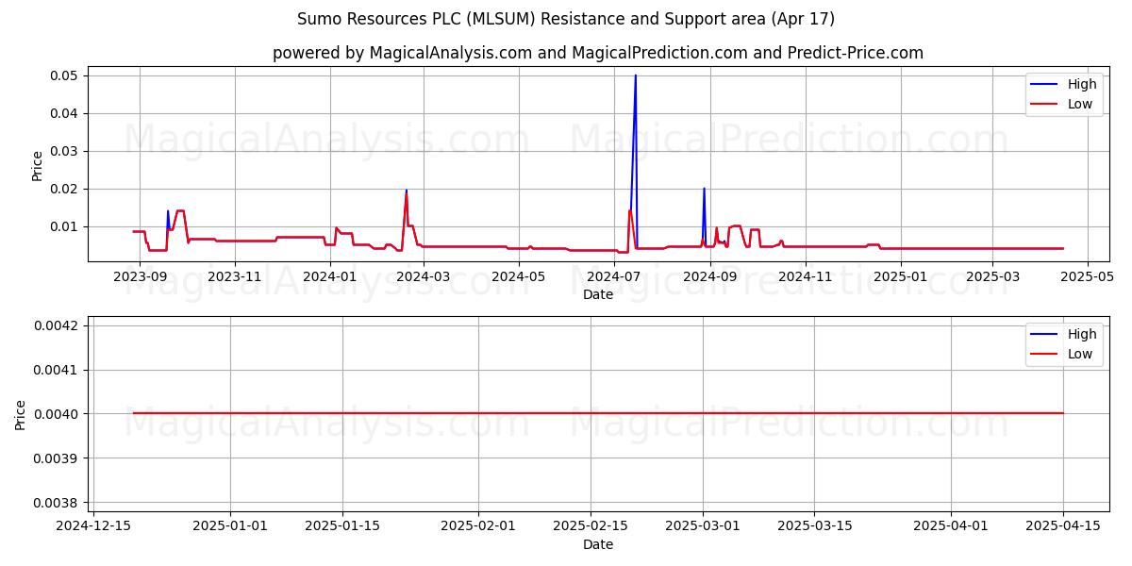Click the 0.01 y-axis tick label
1132x566 pixels.
(x=66, y=226)
